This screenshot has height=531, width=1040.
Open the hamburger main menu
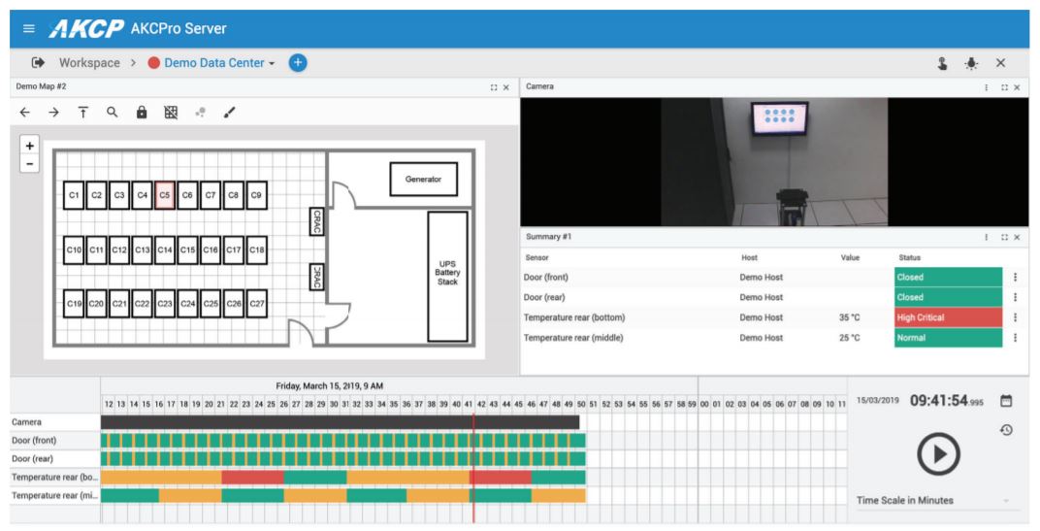(x=28, y=29)
